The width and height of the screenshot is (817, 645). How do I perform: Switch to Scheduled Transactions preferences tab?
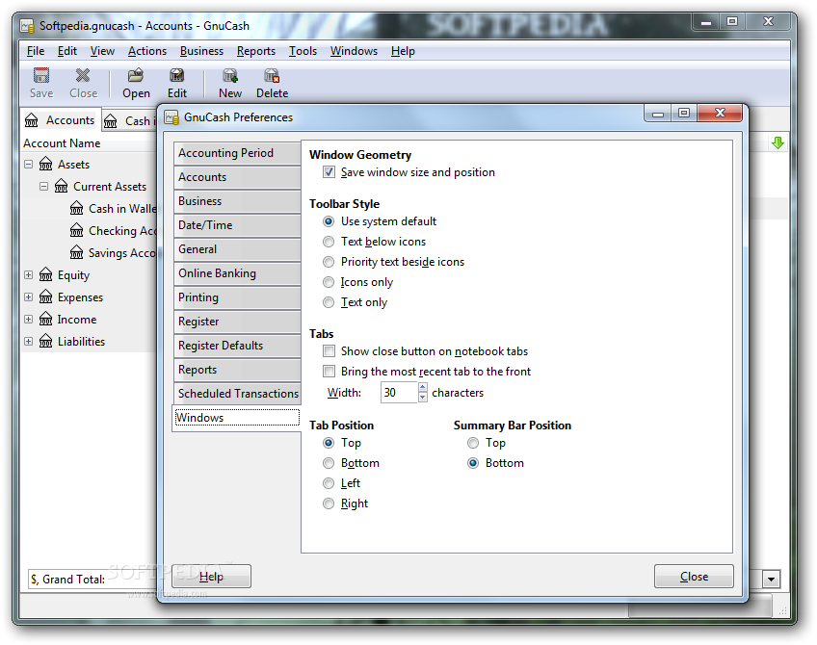pyautogui.click(x=237, y=394)
